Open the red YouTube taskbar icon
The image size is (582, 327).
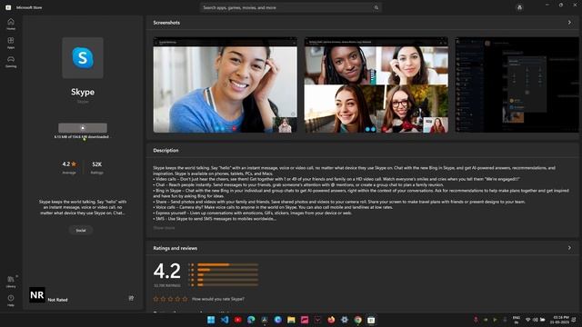click(238, 320)
